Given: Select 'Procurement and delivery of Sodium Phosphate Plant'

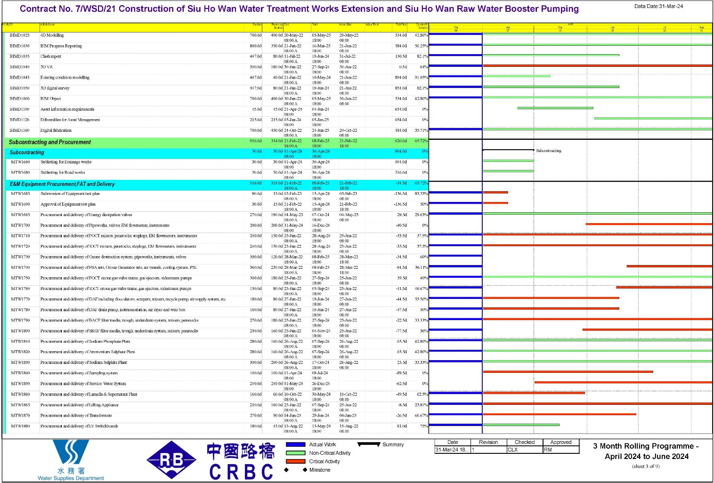Looking at the screenshot, I should (85, 341).
